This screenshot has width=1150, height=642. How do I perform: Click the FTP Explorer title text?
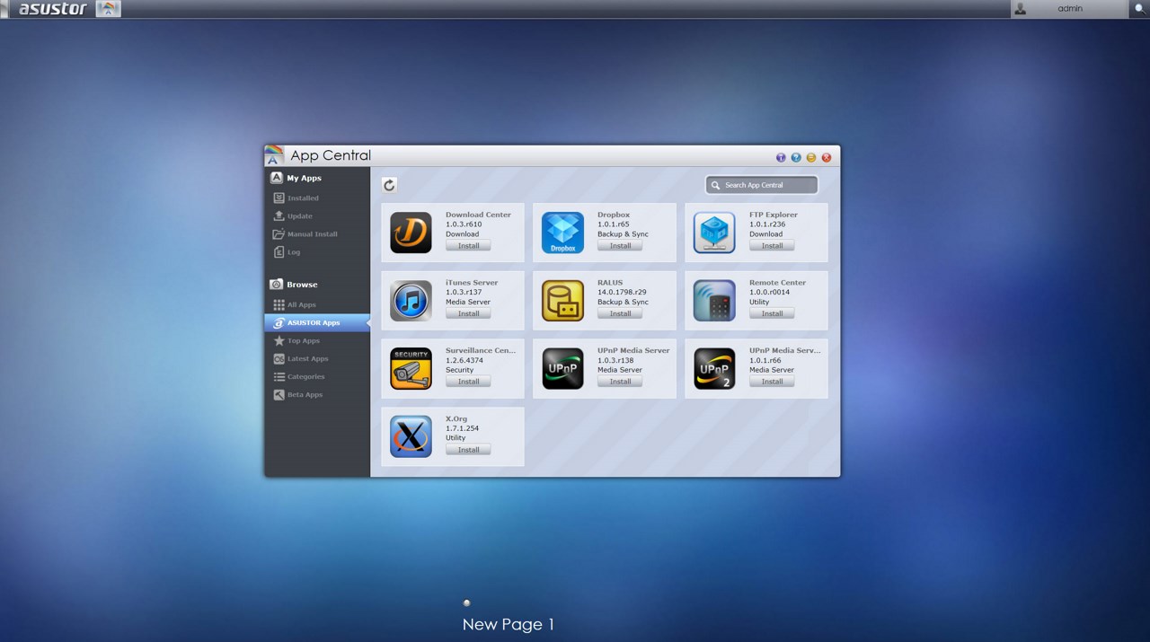point(774,215)
